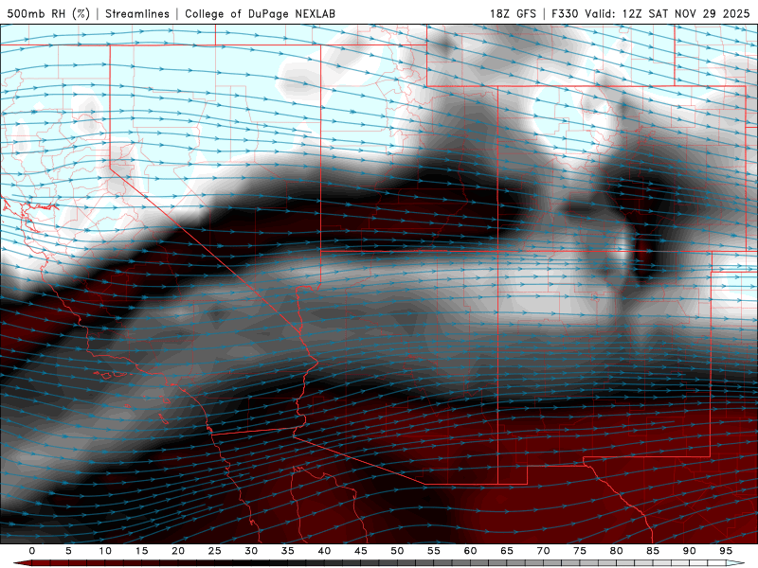758x568 pixels.
Task: Click "College of DuPage NEXLAB" text
Action: coord(260,13)
